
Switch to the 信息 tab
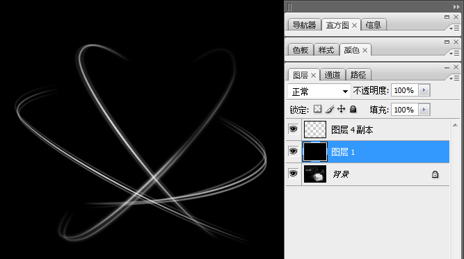pyautogui.click(x=374, y=25)
